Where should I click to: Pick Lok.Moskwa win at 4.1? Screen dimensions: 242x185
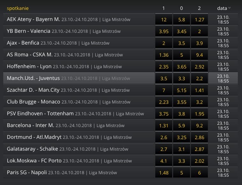(164, 161)
